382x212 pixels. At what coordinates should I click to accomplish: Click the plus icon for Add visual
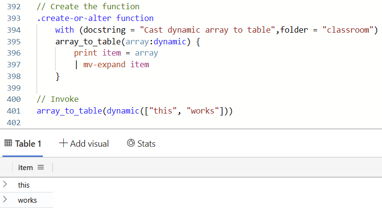point(63,143)
